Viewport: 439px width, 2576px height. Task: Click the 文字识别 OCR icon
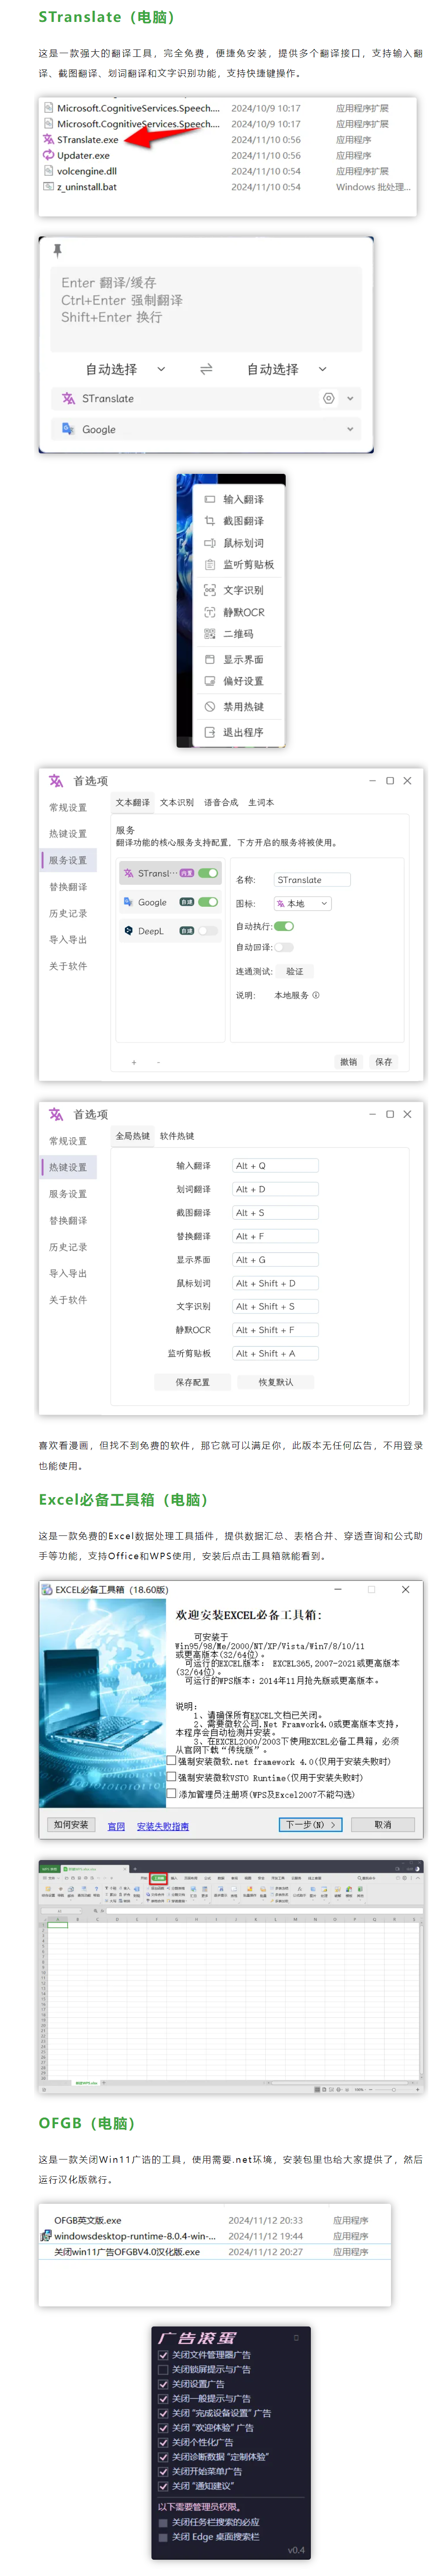pos(210,590)
